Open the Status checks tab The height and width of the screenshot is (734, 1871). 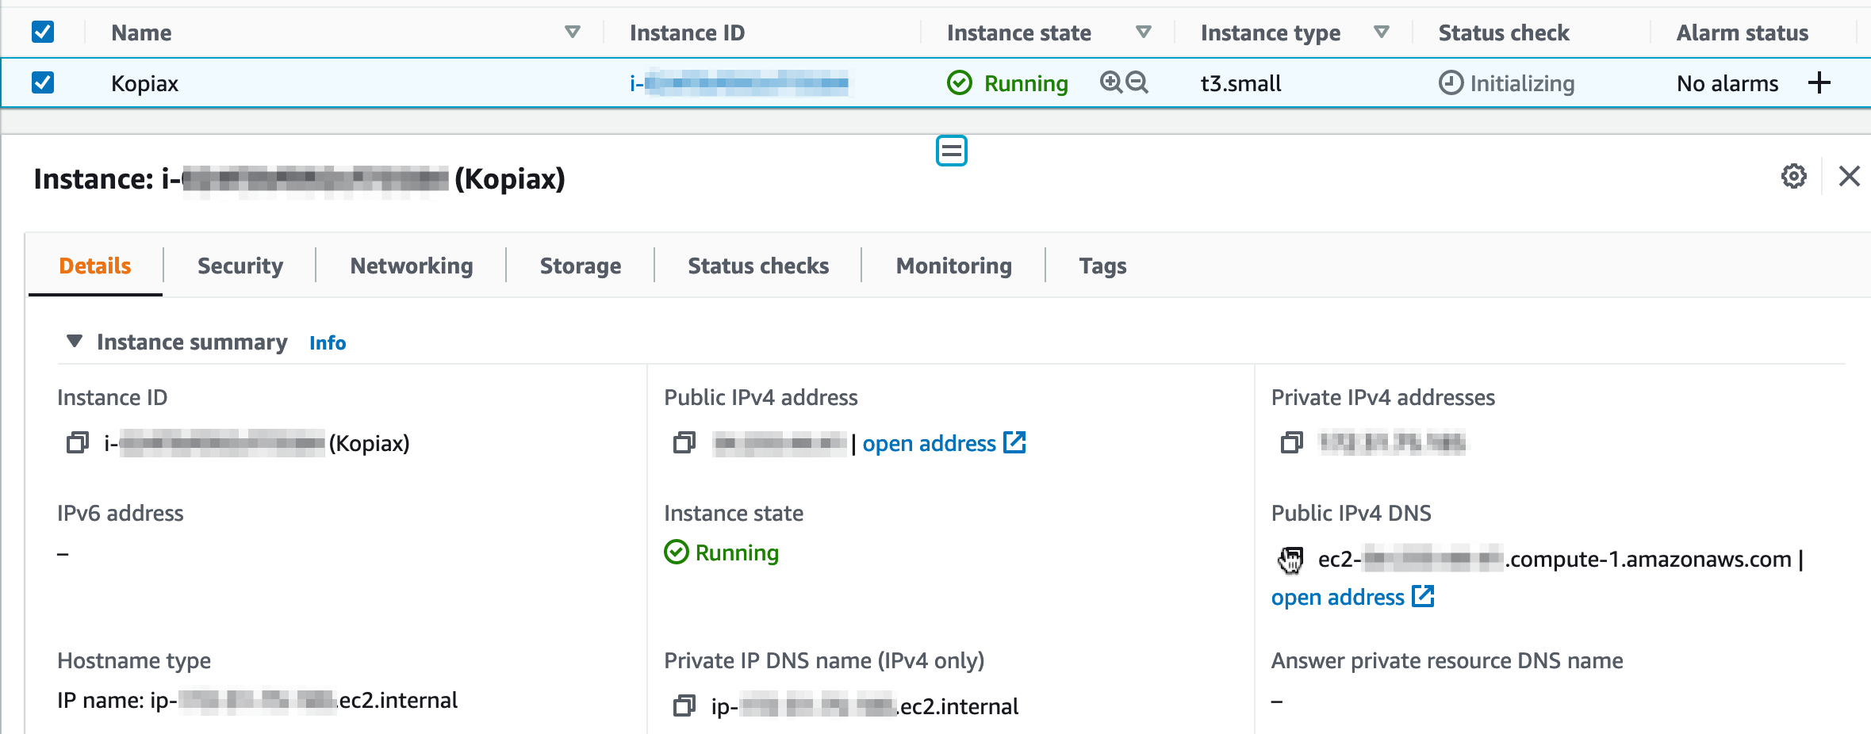[758, 266]
